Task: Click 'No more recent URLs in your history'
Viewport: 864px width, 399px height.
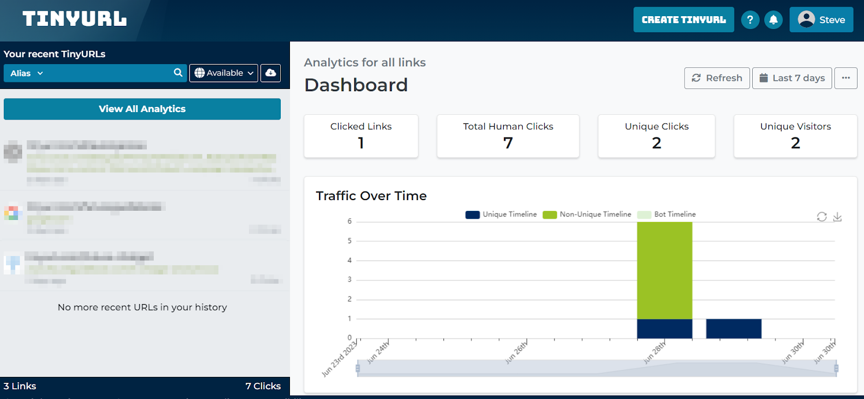Action: (142, 307)
